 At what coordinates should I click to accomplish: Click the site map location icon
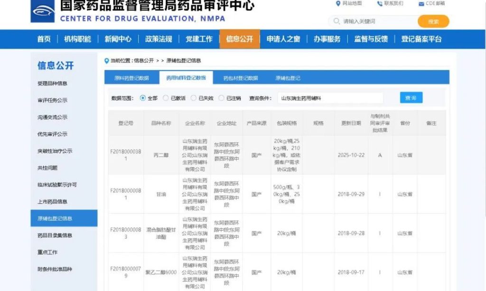tap(338, 4)
